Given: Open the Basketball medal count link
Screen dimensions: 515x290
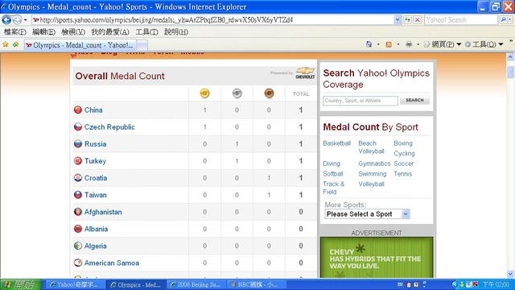Looking at the screenshot, I should click(336, 143).
